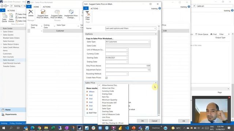Select Sales Code in field list
This screenshot has width=234, height=131.
[106, 106]
